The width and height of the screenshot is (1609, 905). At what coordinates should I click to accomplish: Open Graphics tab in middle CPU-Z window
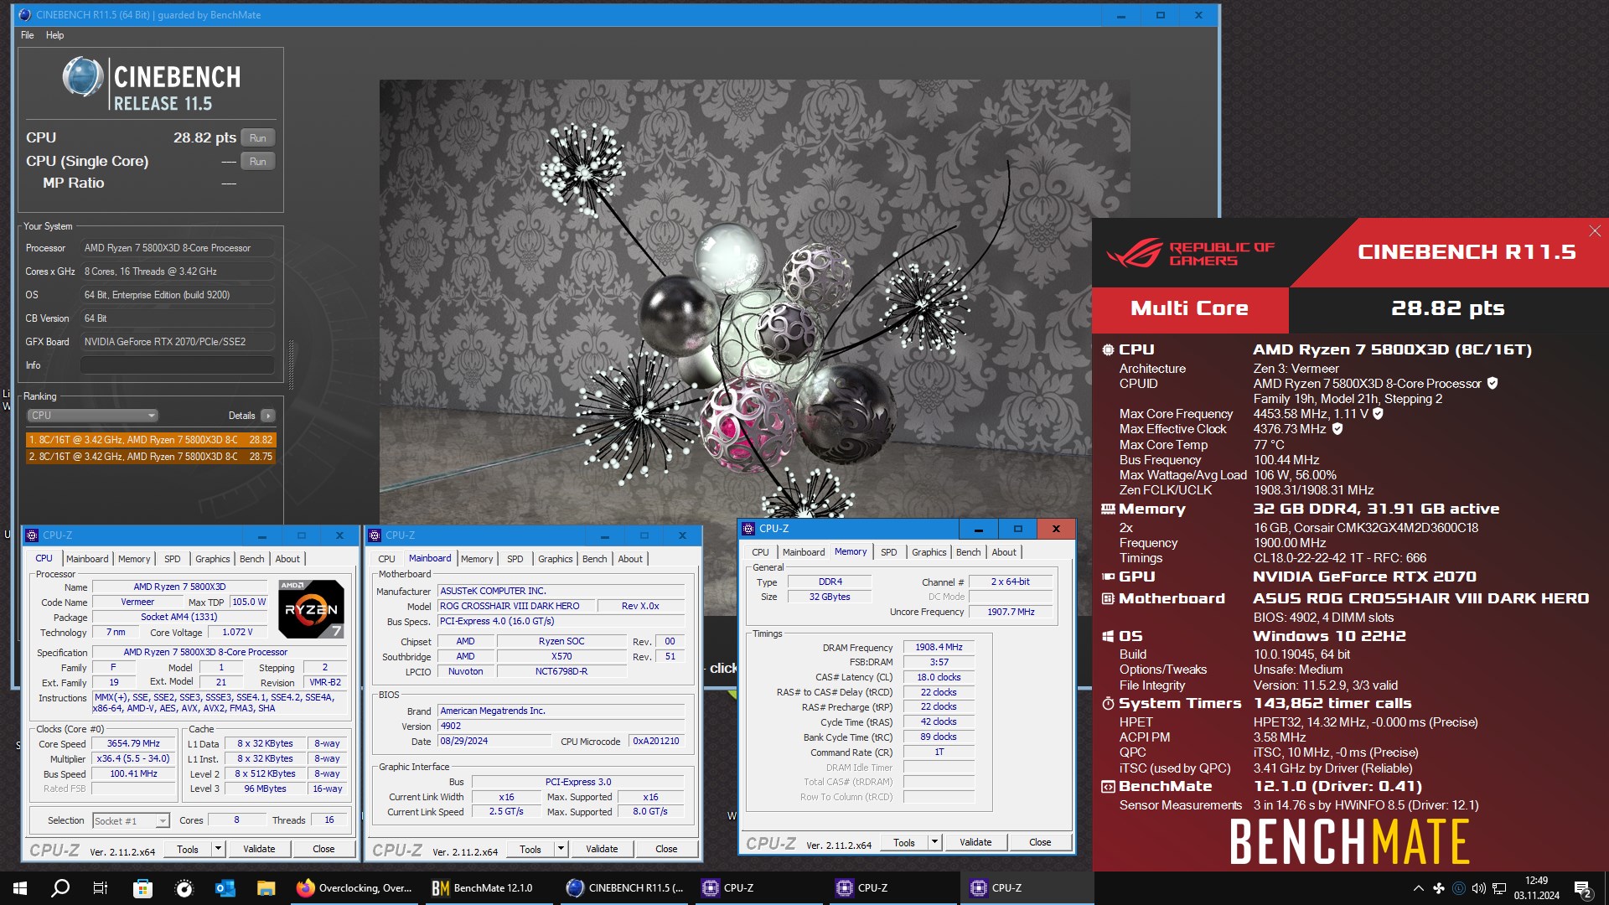tap(556, 559)
